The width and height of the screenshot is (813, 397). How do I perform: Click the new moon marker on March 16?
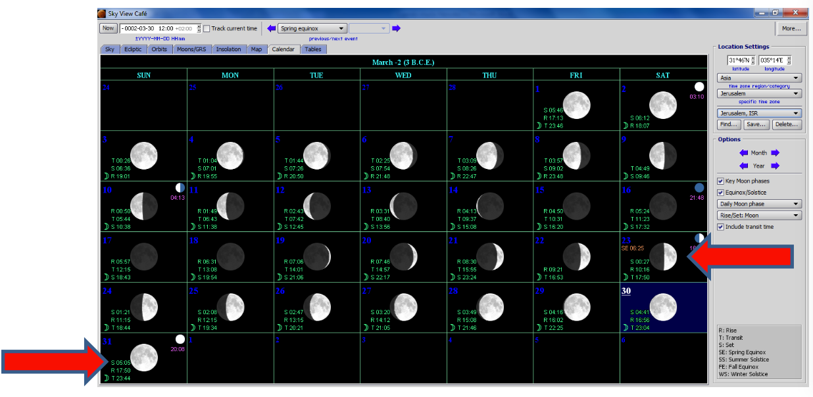699,188
